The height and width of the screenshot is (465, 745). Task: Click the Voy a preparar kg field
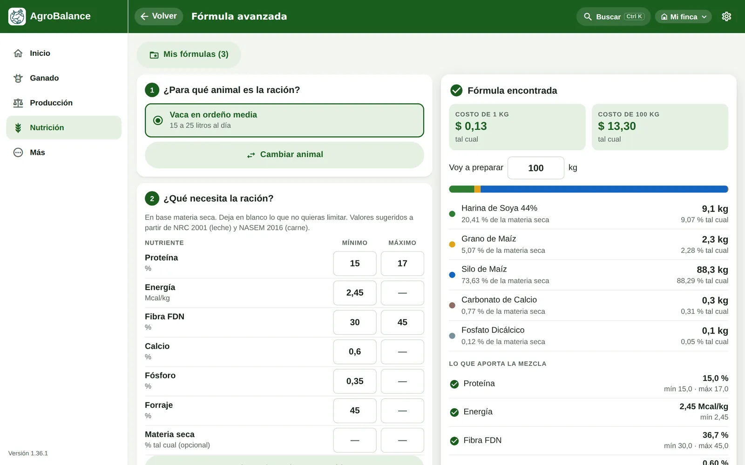point(536,168)
